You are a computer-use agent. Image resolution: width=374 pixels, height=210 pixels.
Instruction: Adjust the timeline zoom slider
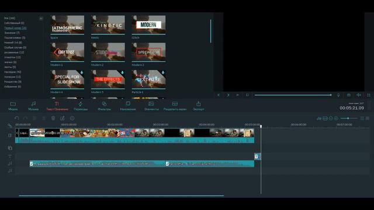pos(348,118)
